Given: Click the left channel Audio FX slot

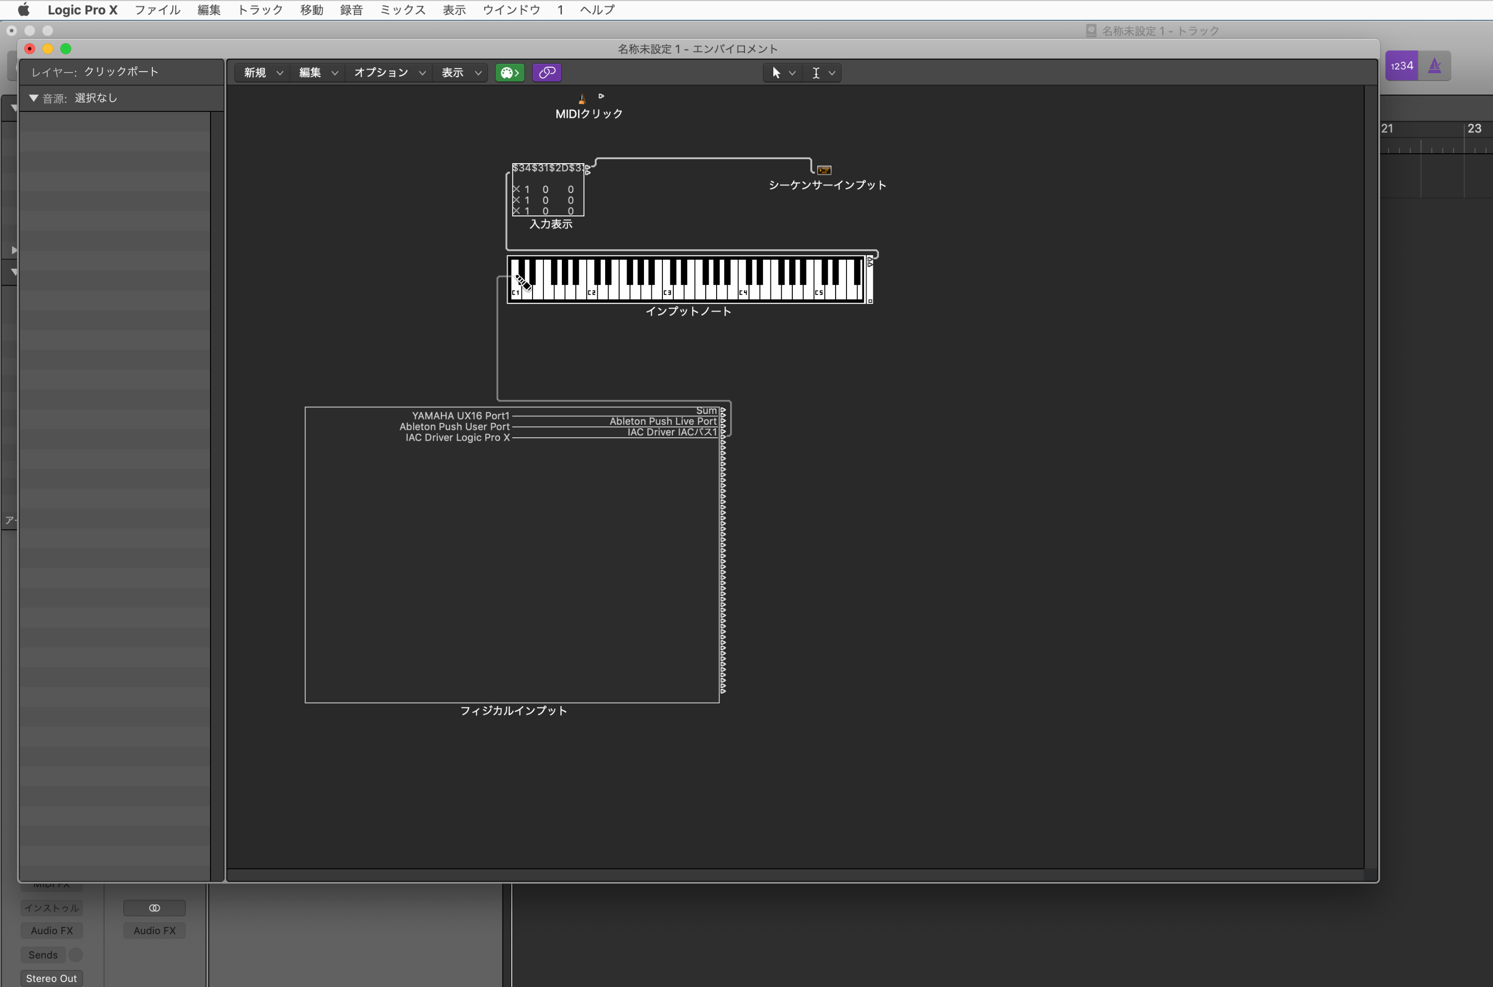Looking at the screenshot, I should (52, 930).
